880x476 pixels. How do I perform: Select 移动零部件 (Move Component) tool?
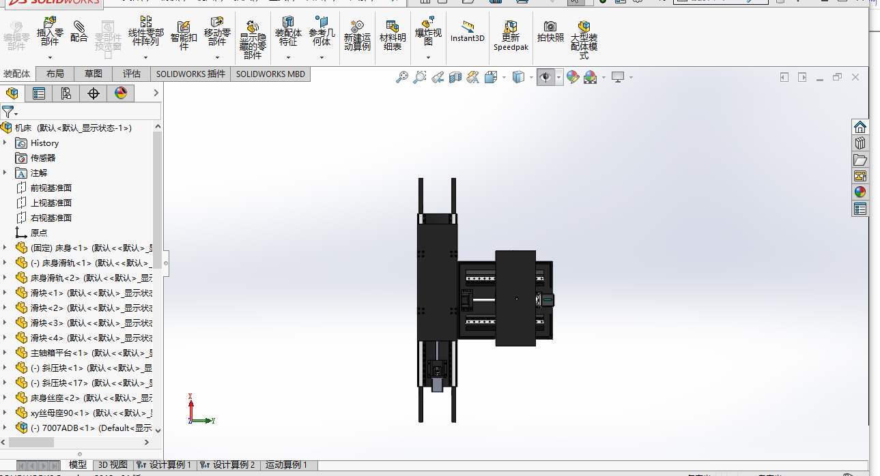[217, 31]
